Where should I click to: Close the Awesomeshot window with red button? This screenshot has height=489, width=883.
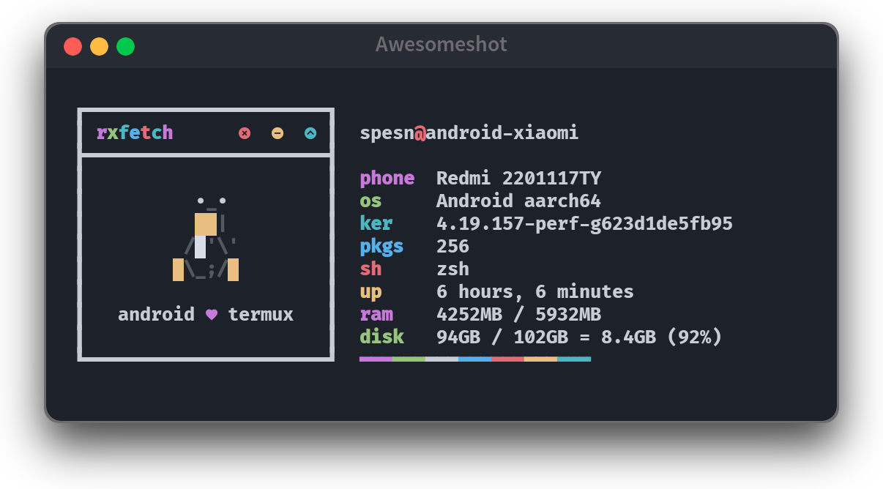click(73, 46)
